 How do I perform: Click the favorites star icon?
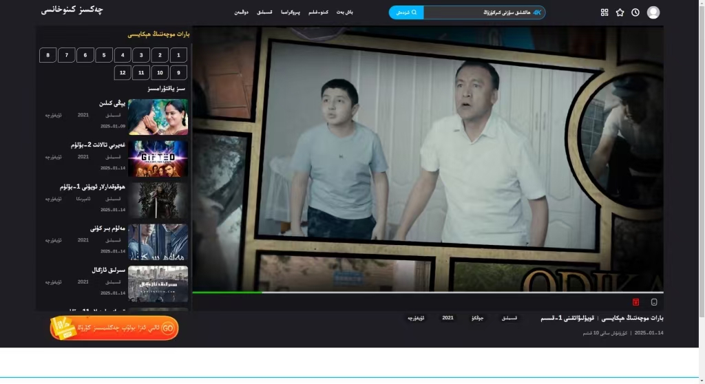point(620,12)
